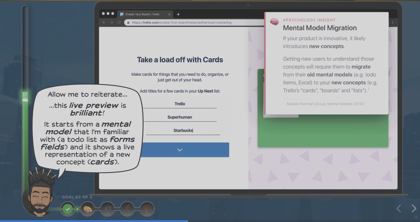Image resolution: width=420 pixels, height=222 pixels.
Task: Click the Starbucks card title field
Action: tap(183, 130)
